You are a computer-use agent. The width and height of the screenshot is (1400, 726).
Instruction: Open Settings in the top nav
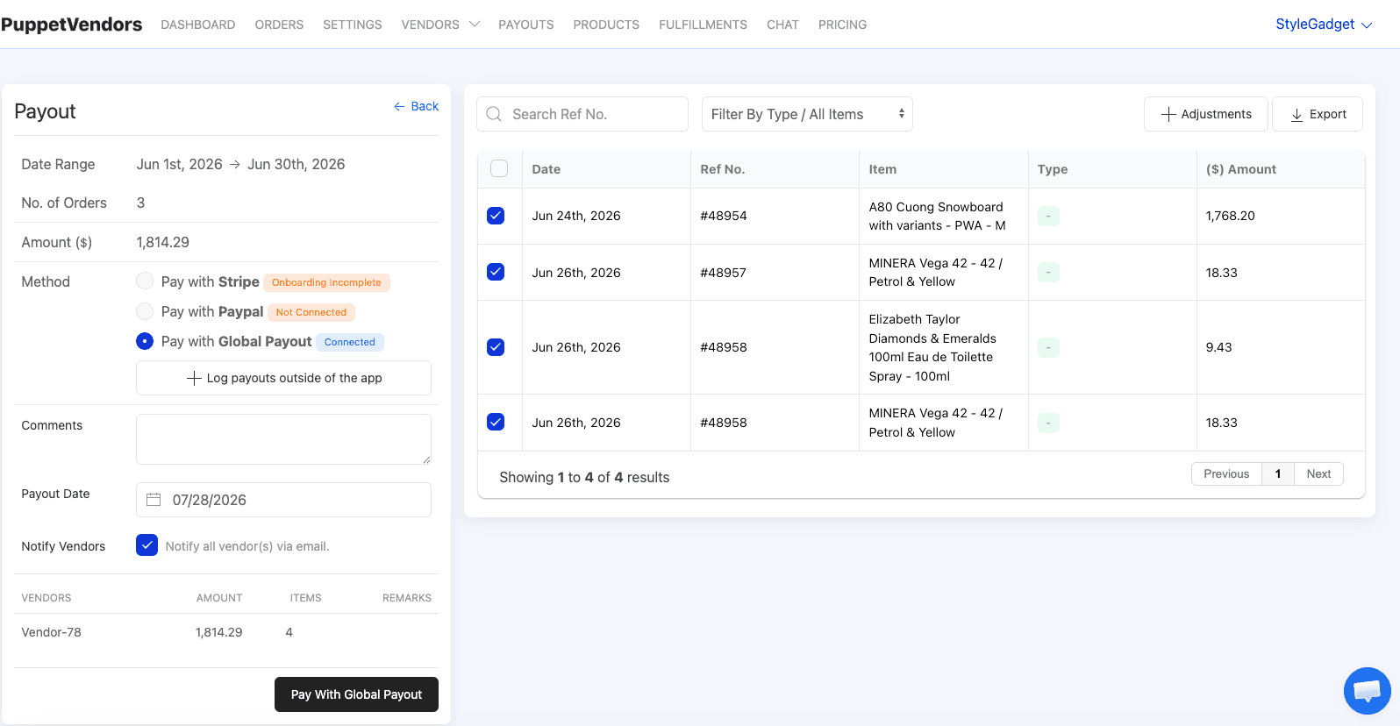353,25
